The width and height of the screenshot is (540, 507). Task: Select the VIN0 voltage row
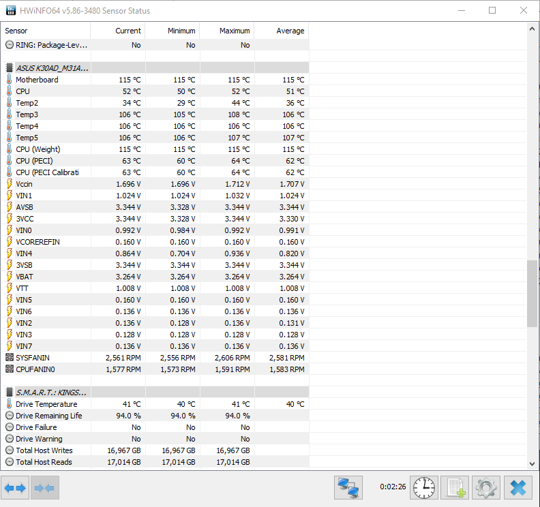tap(155, 230)
